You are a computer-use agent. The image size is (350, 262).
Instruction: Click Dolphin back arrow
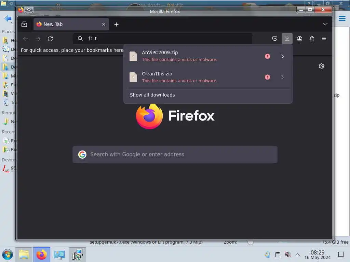click(x=8, y=18)
